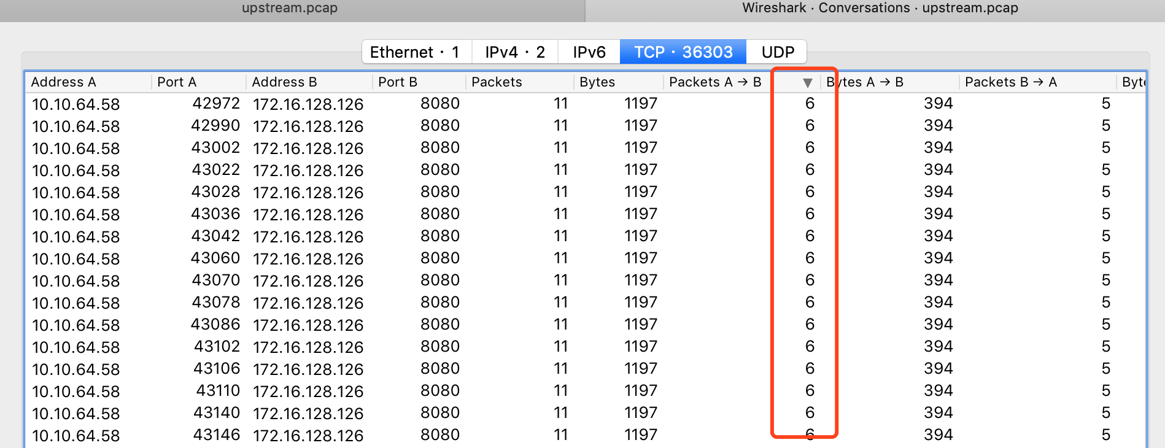The image size is (1165, 448).
Task: Click the port 43060 cell
Action: click(215, 258)
